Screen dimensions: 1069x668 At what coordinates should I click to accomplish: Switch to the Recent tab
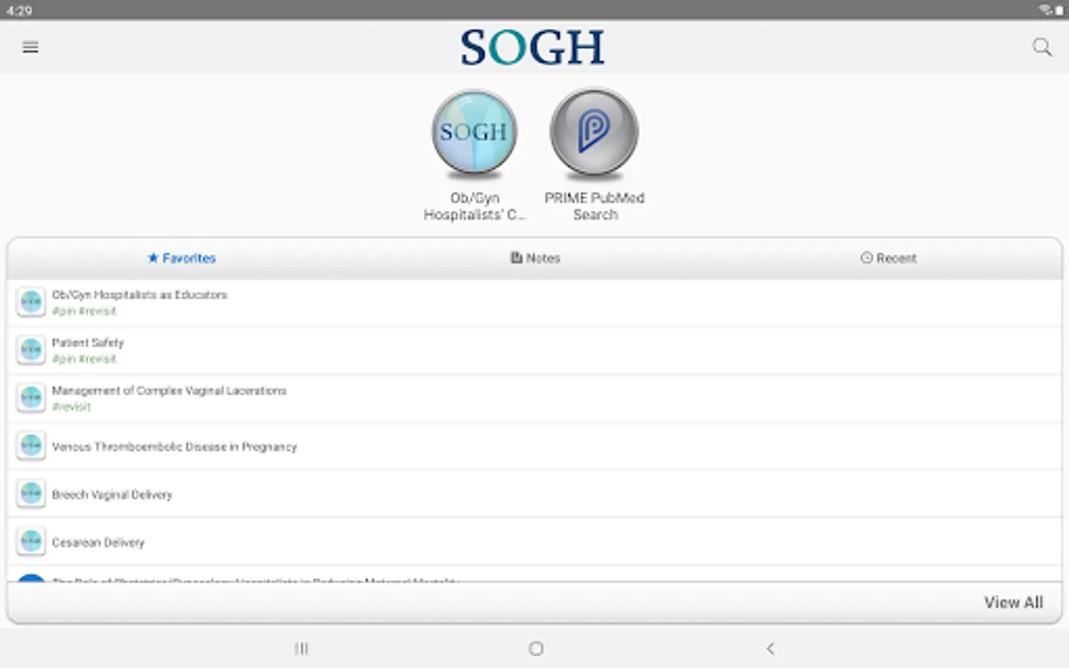[x=889, y=258]
